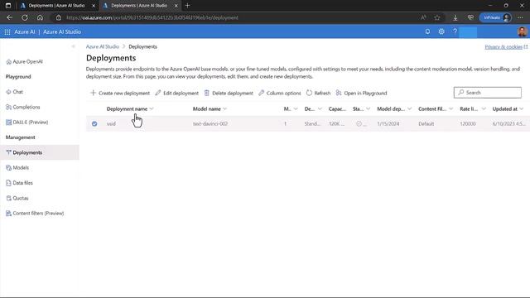The width and height of the screenshot is (530, 298).
Task: Go to Azure OpenAI home
Action: (24, 61)
